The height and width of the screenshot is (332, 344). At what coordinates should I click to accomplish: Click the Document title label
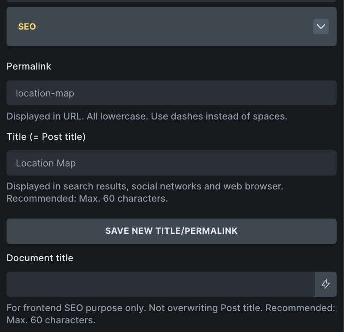[40, 258]
